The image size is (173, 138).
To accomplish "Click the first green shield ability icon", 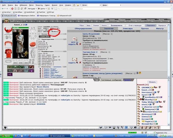I will 10,67.
